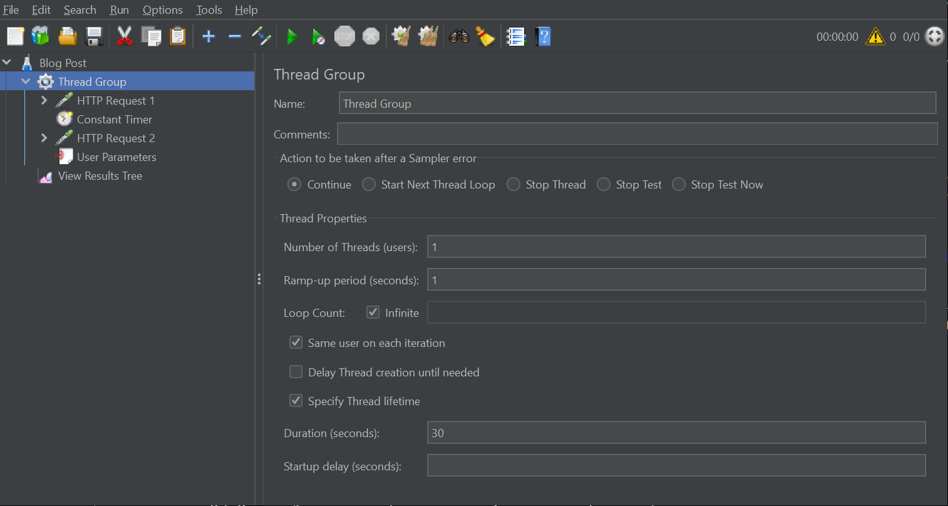Click the Duration seconds field
This screenshot has height=506, width=948.
pos(676,433)
